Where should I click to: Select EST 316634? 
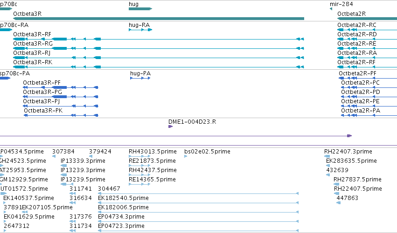(81, 199)
